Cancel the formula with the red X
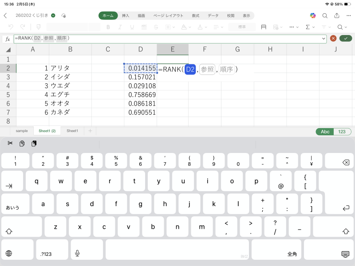The height and width of the screenshot is (266, 355). click(333, 39)
